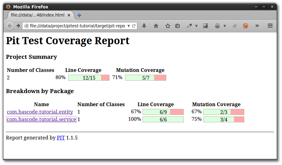The width and height of the screenshot is (282, 165).
Task: Click the 3/4 mutation coverage bar
Action: (224, 120)
